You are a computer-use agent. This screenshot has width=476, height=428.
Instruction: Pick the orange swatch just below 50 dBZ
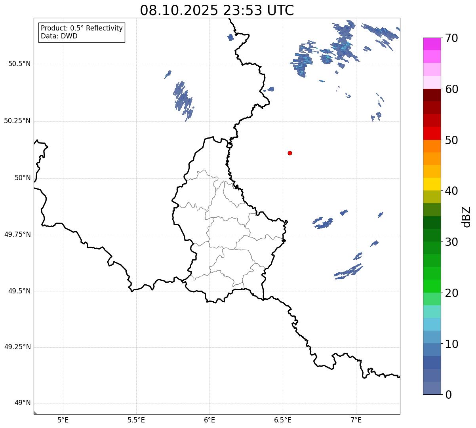point(432,146)
